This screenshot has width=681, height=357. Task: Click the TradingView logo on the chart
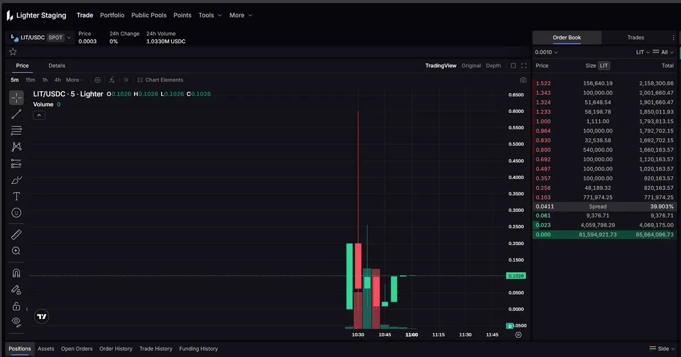[x=41, y=317]
